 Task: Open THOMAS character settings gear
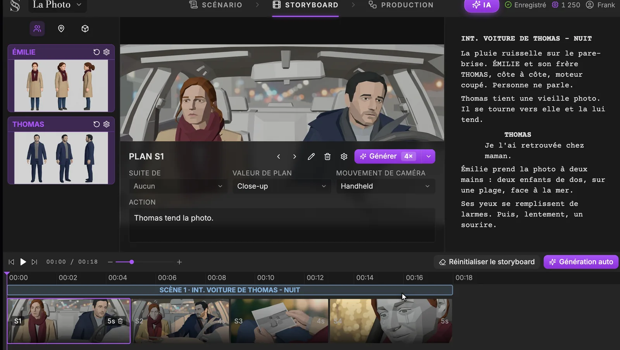click(x=107, y=124)
